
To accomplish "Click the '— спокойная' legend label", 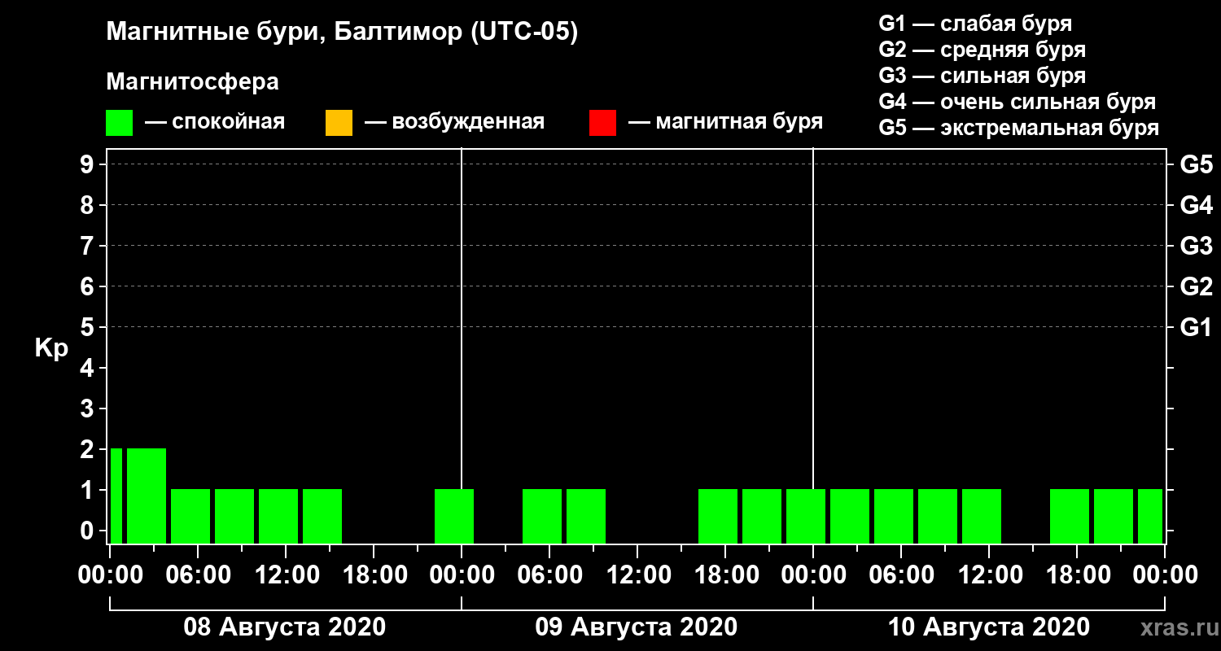I will [215, 122].
